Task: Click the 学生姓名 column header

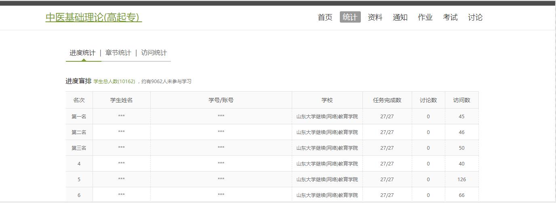Action: [121, 100]
